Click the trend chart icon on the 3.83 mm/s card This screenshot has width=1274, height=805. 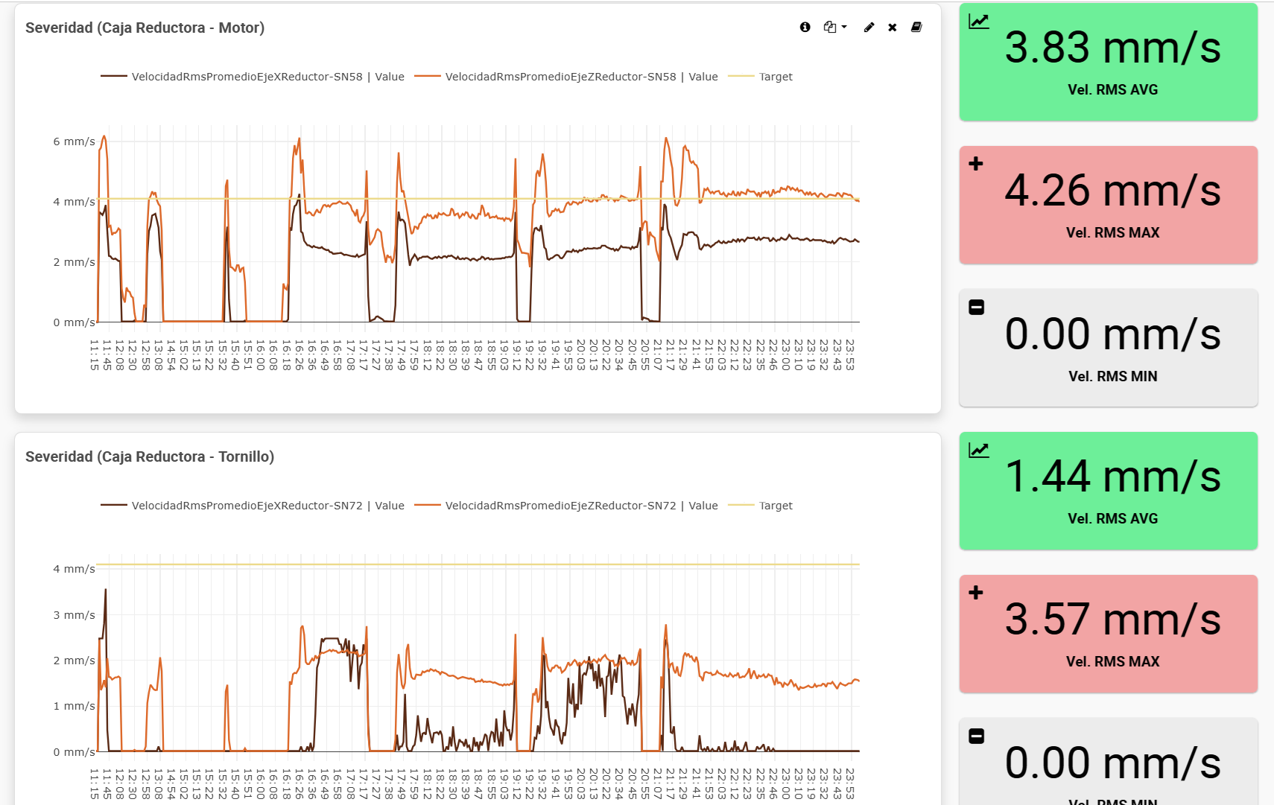pyautogui.click(x=978, y=22)
